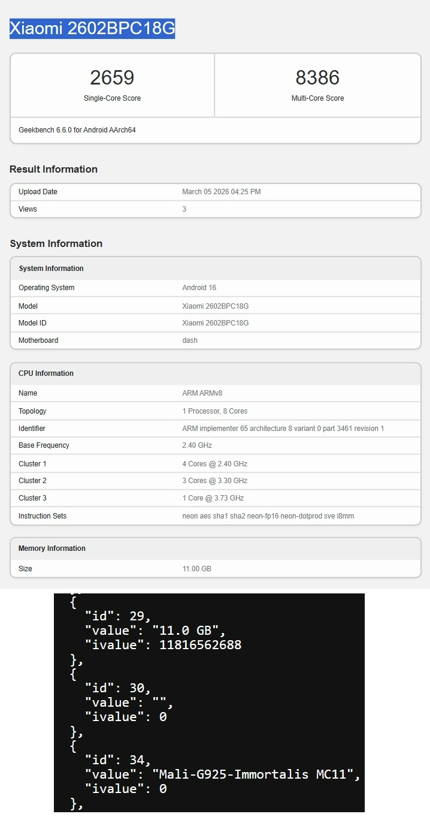430x823 pixels.
Task: Click the Result Information heading
Action: (x=53, y=170)
